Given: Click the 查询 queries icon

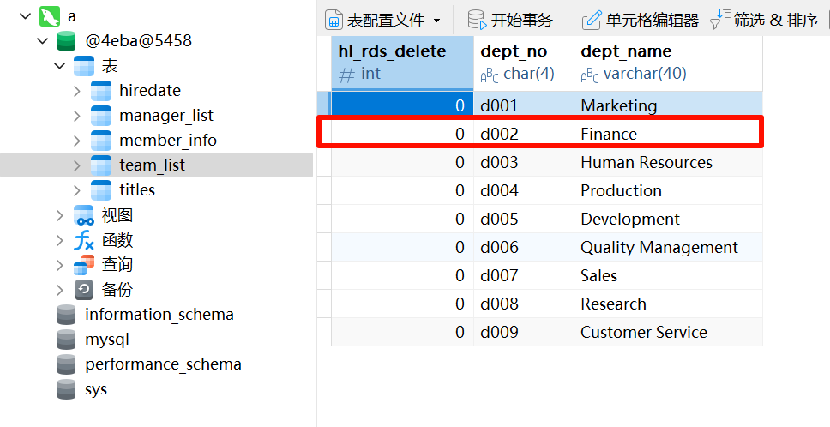Looking at the screenshot, I should coord(84,265).
